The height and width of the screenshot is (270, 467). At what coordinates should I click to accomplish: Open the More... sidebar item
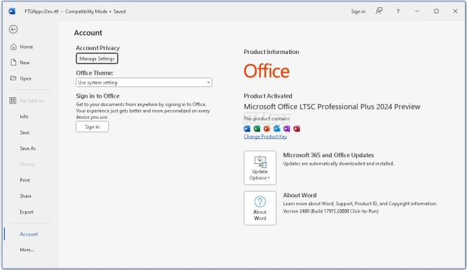pyautogui.click(x=27, y=250)
